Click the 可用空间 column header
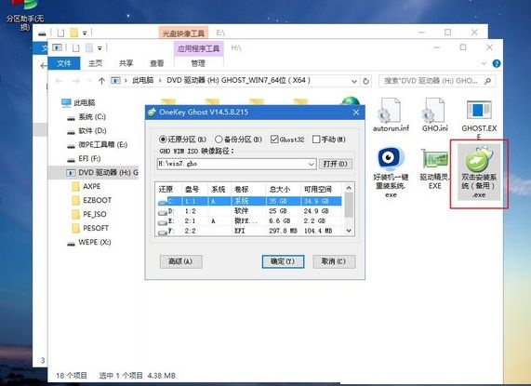This screenshot has height=386, width=531. [321, 189]
